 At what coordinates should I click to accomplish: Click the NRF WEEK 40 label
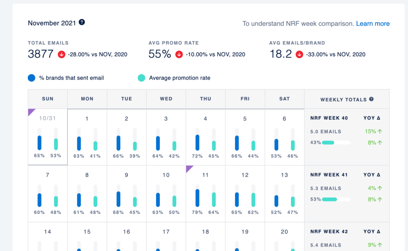pyautogui.click(x=329, y=118)
